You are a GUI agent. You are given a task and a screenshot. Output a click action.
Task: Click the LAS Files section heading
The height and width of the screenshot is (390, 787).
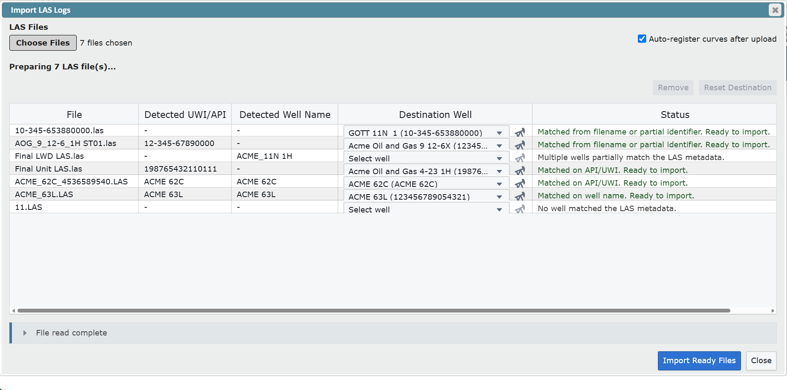[29, 27]
